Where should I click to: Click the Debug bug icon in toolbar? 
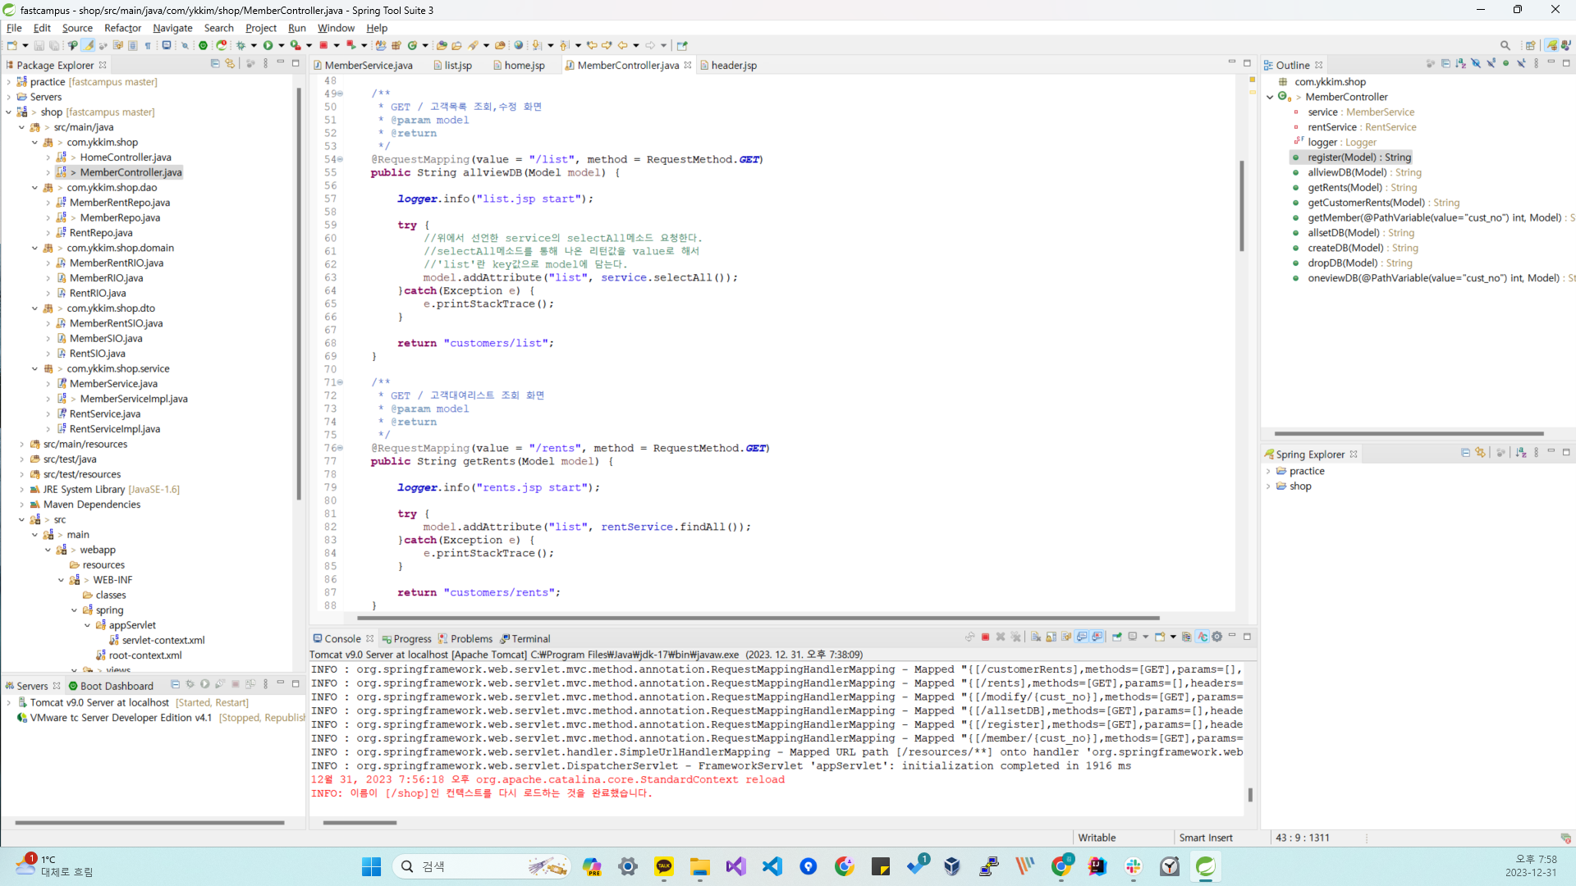[x=241, y=45]
